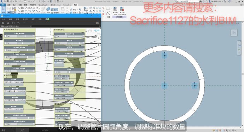Expand the slider node showing value 62.4
This screenshot has width=244, height=132.
tap(6, 64)
